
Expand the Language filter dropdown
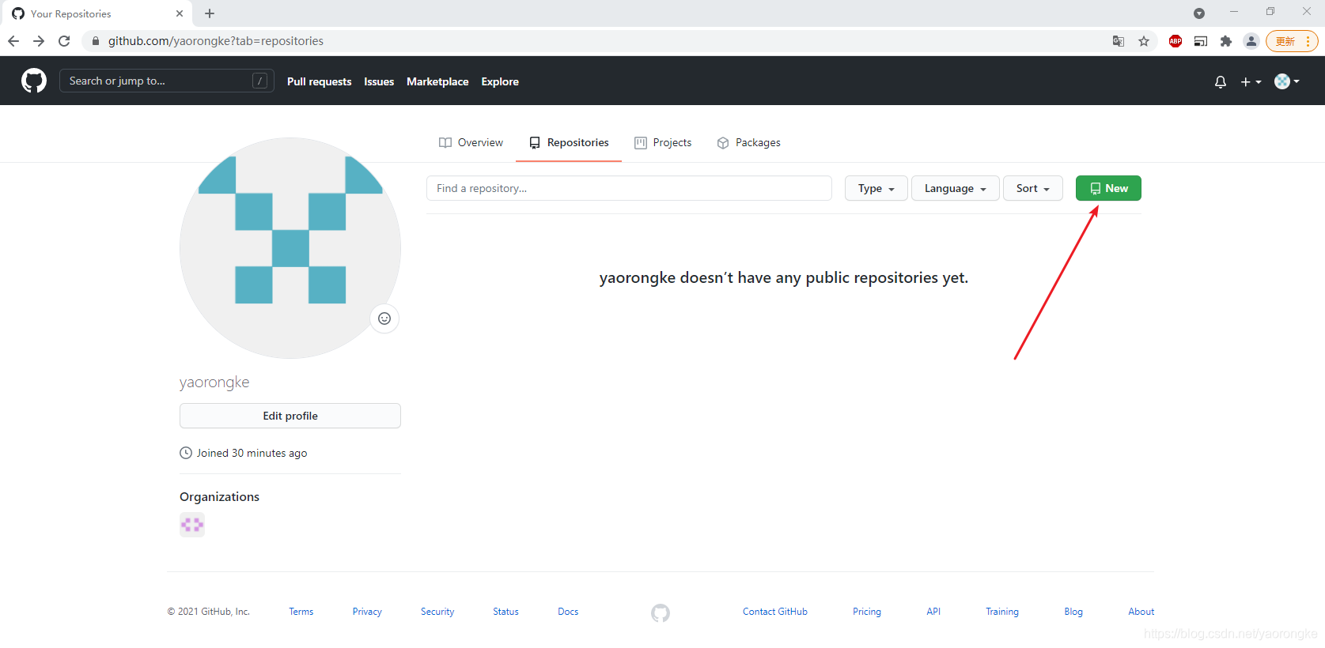pyautogui.click(x=955, y=188)
